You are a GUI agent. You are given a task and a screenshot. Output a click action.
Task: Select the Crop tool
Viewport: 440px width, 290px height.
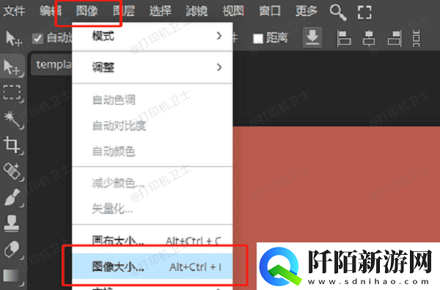[12, 145]
